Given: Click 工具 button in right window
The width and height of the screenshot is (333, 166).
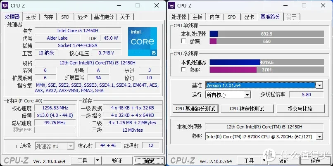Looking at the screenshot, I should (249, 161).
